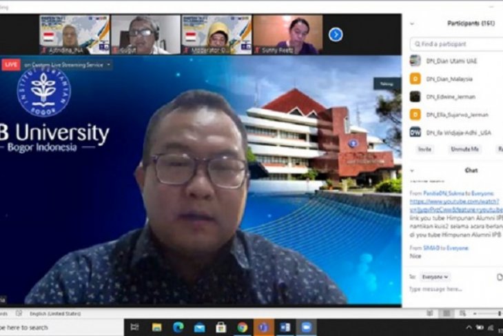Open Microsoft Teams from the taskbar
This screenshot has height=336, width=503.
tap(263, 327)
